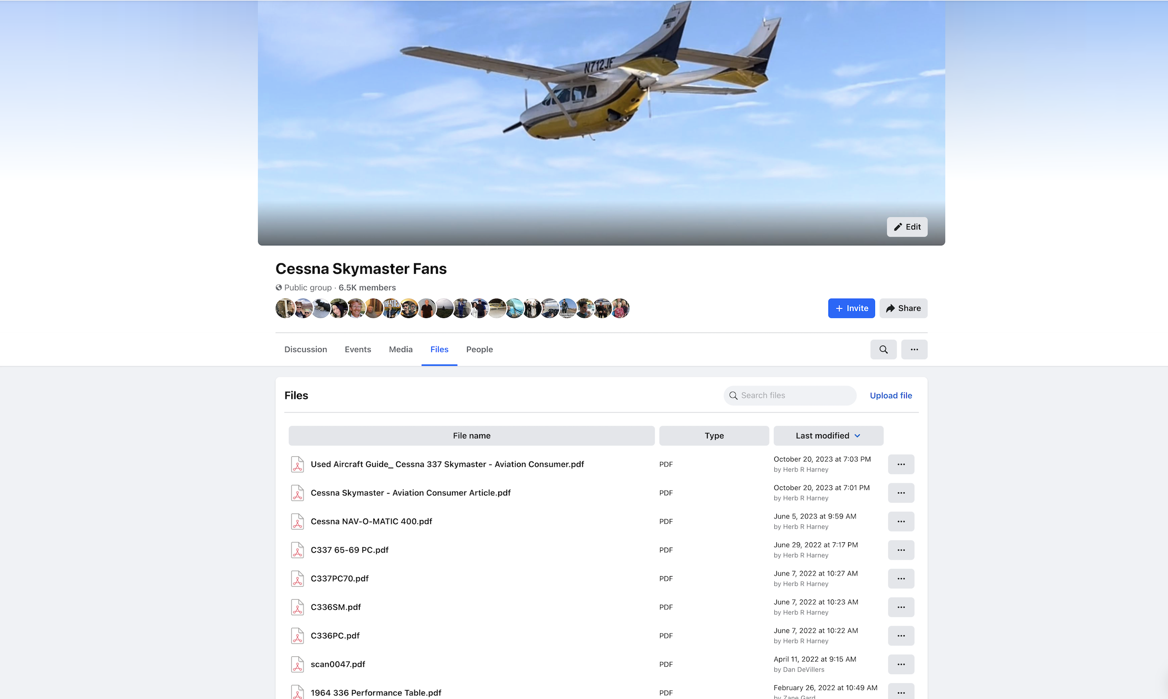Click the Search files input field
This screenshot has width=1168, height=699.
[790, 396]
